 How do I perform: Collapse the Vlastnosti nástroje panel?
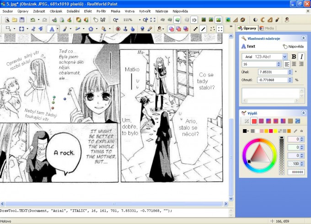coord(303,38)
